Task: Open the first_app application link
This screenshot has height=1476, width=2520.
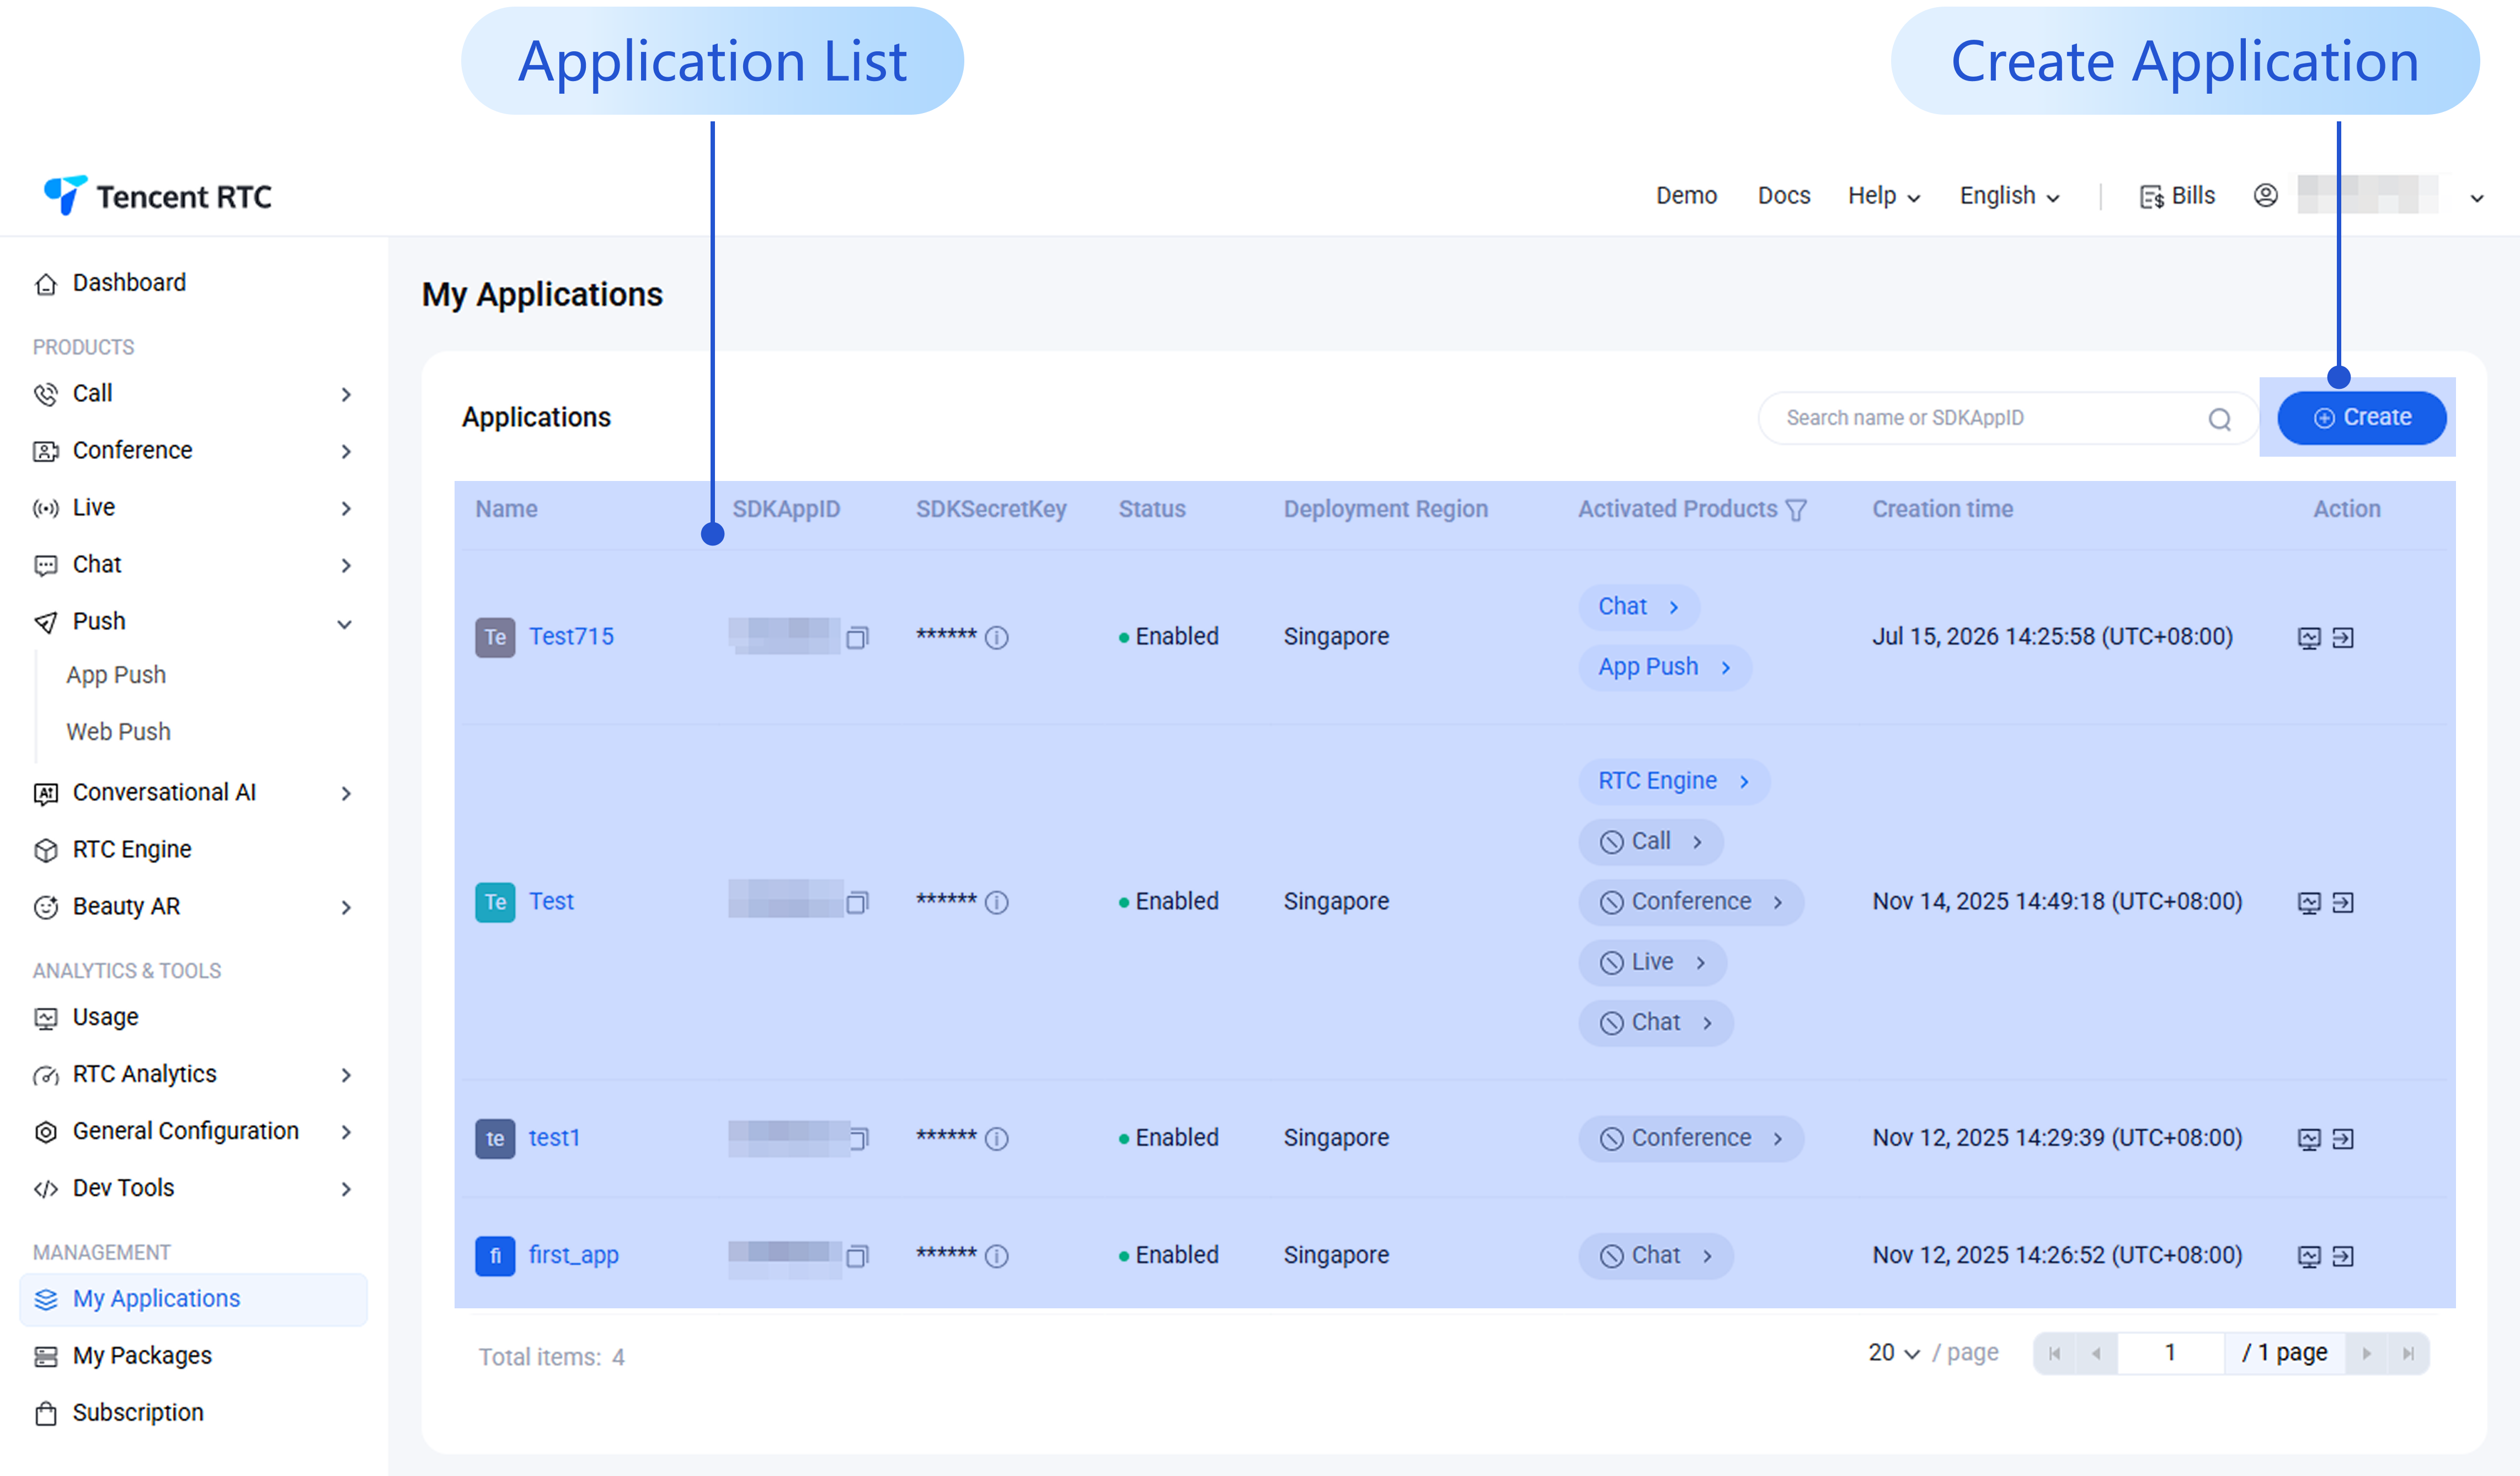Action: (x=573, y=1256)
